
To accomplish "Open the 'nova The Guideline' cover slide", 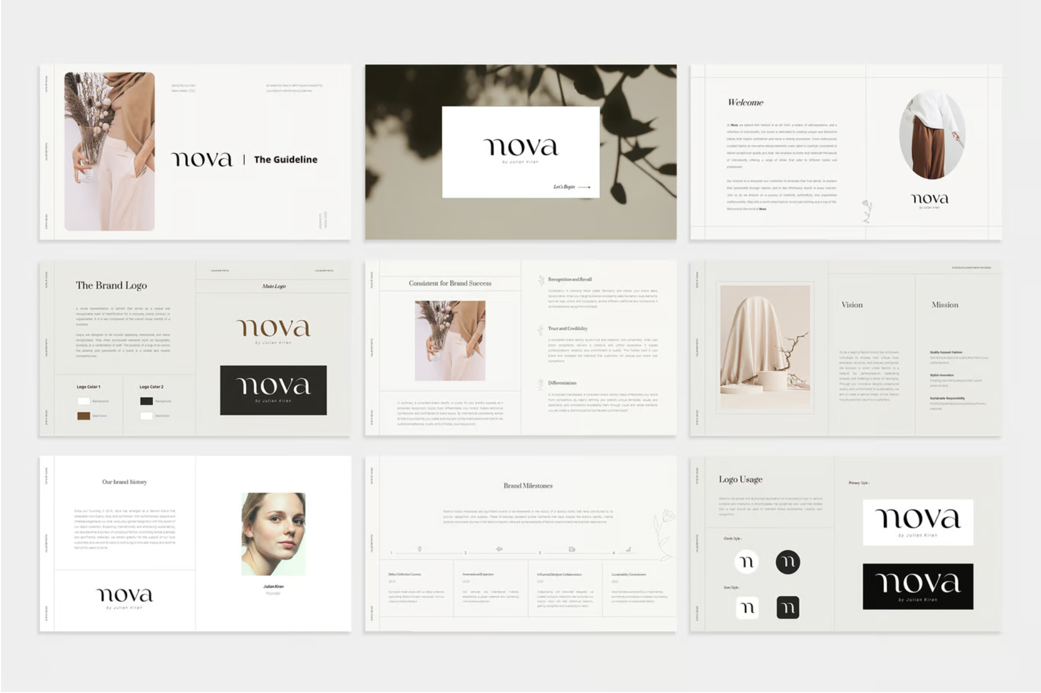I will [195, 152].
